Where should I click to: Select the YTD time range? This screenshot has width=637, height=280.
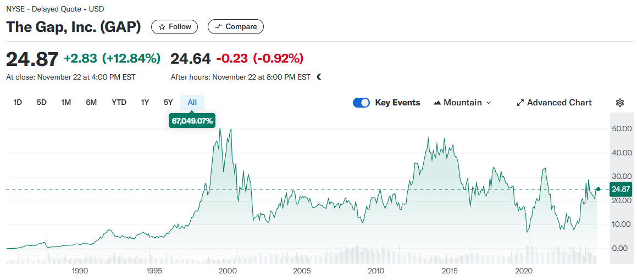click(119, 102)
